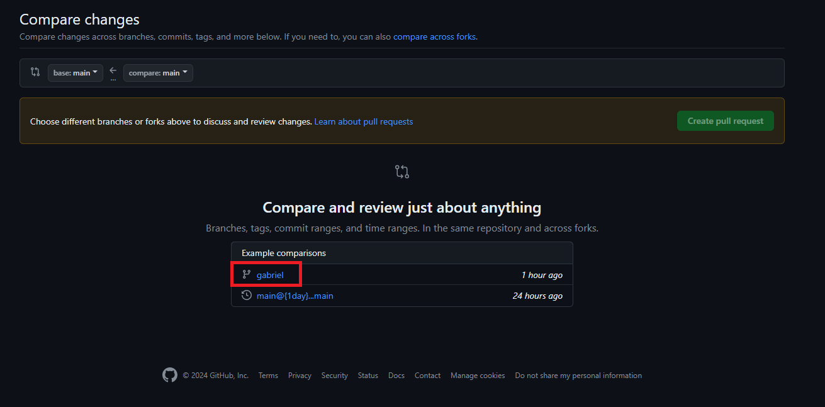Click the left arrow icon between branch selectors
This screenshot has width=825, height=407.
(113, 70)
